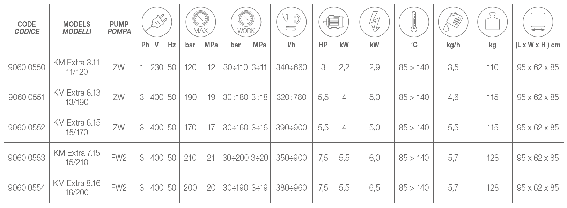Click the WORK pressure gauge icon

(x=246, y=22)
